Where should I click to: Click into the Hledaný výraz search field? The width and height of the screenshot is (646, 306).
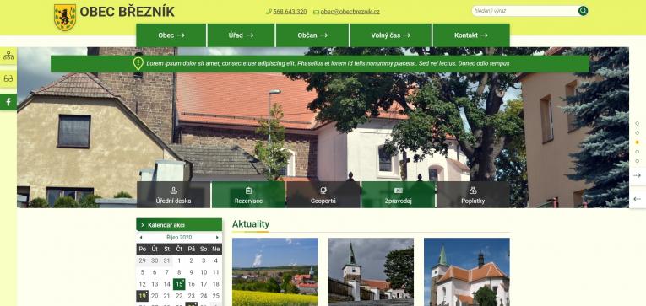[x=524, y=11]
